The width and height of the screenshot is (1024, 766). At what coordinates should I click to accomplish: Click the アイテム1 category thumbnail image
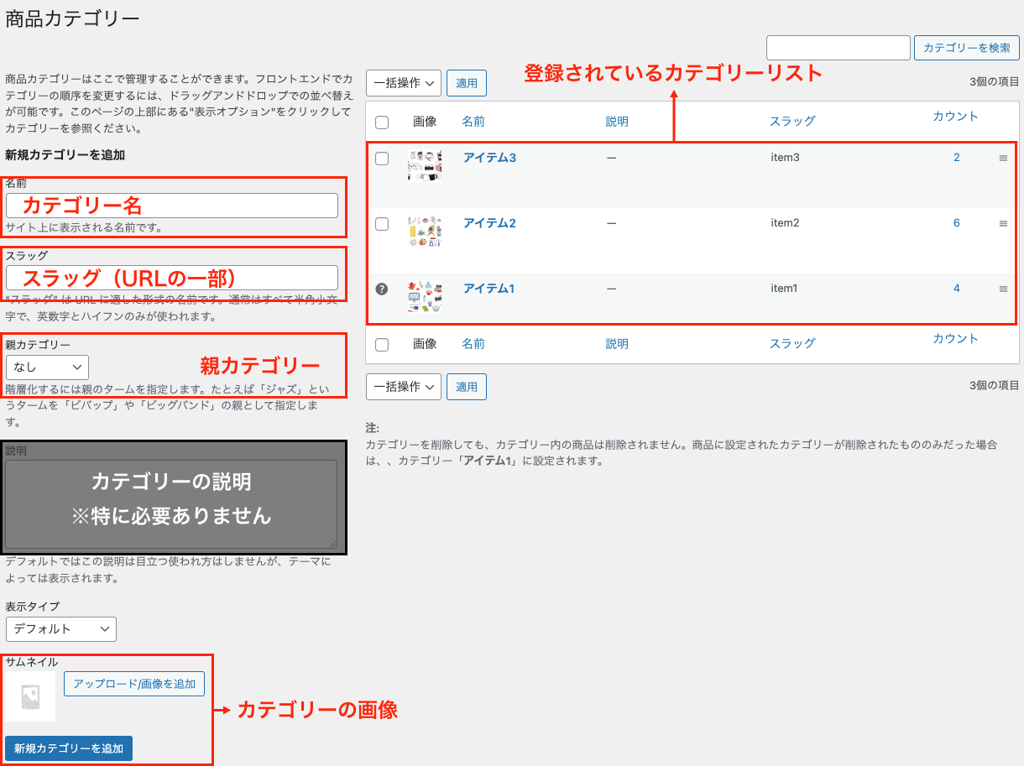(x=425, y=296)
